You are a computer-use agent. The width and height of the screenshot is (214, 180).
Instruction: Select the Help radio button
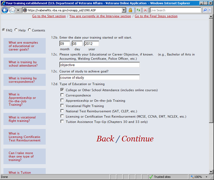point(16,30)
